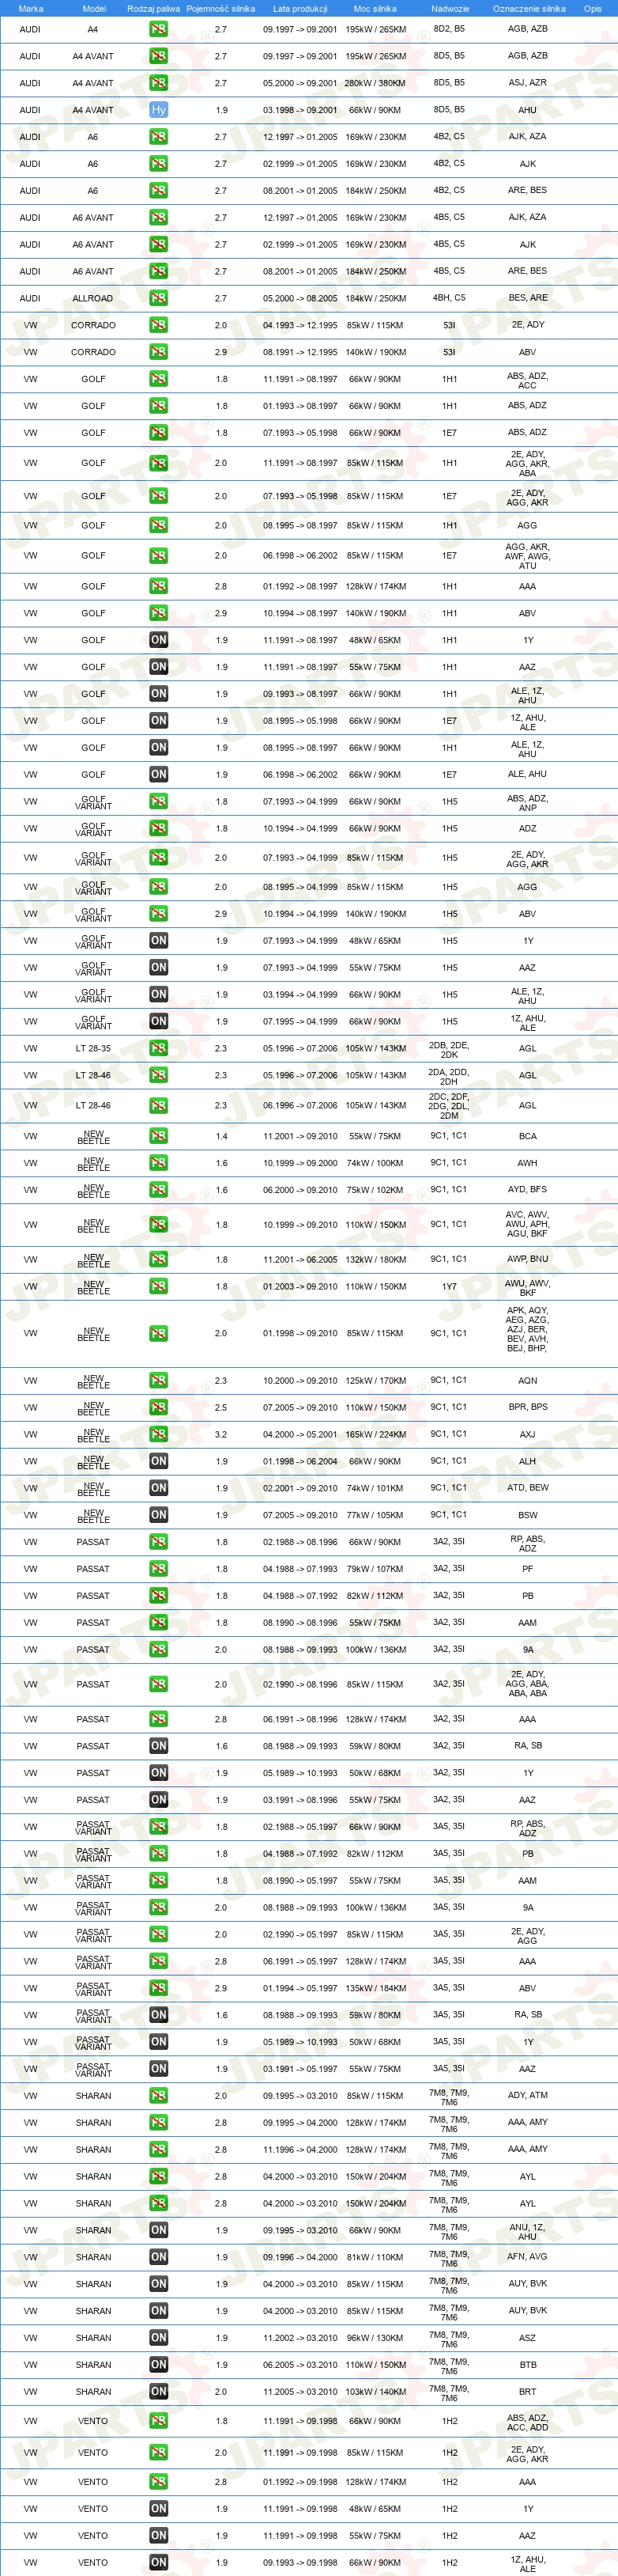This screenshot has height=2576, width=618.
Task: Click the 165kW / 224KM power cell
Action: tap(375, 1434)
